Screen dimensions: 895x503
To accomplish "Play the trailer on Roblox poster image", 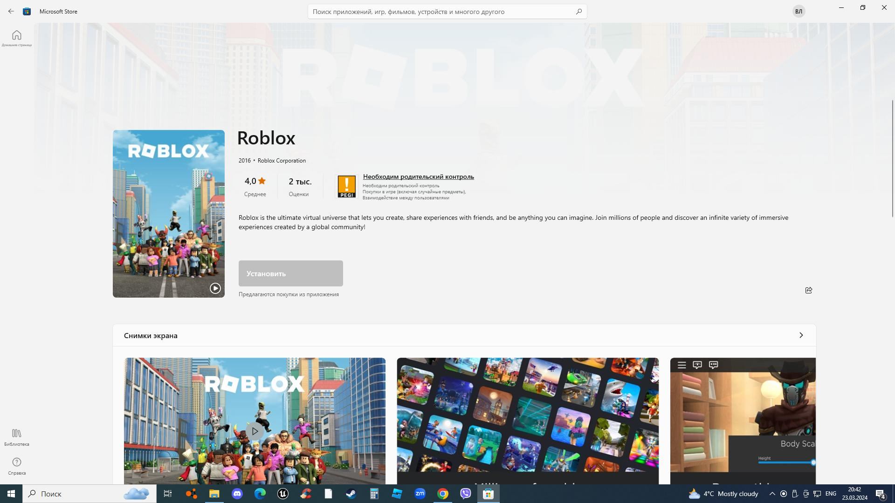I will pyautogui.click(x=215, y=288).
